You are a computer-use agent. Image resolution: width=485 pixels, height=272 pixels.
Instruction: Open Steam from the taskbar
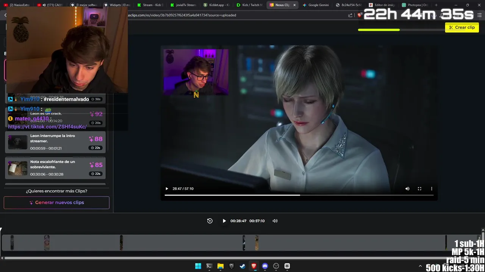pos(242,266)
